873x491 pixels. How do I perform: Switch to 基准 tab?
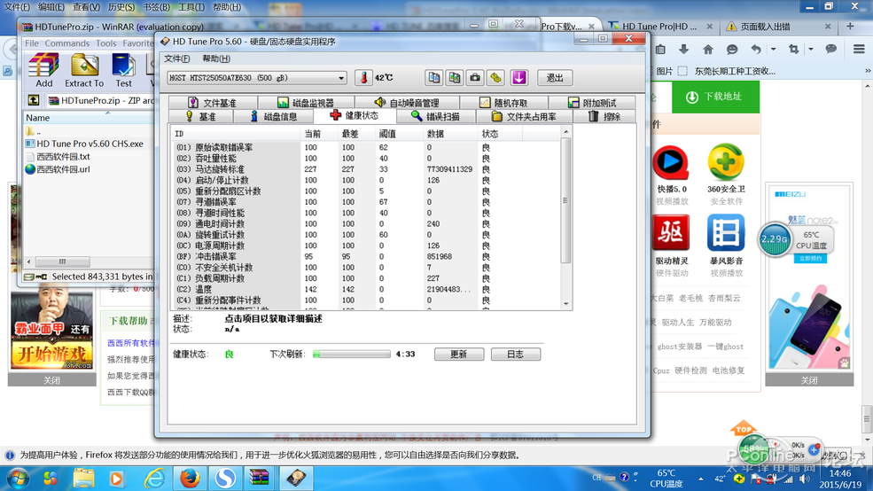[201, 116]
